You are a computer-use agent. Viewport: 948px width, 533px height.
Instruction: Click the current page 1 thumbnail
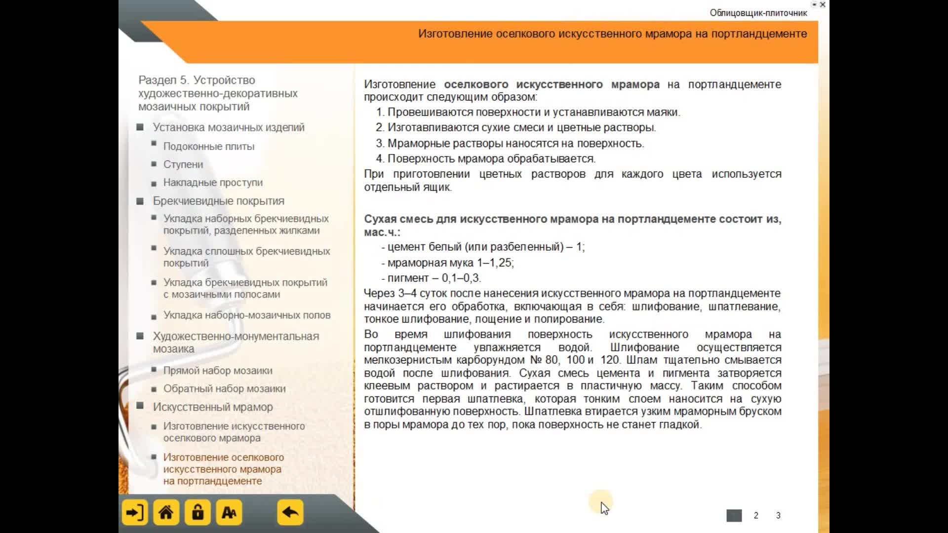point(733,515)
